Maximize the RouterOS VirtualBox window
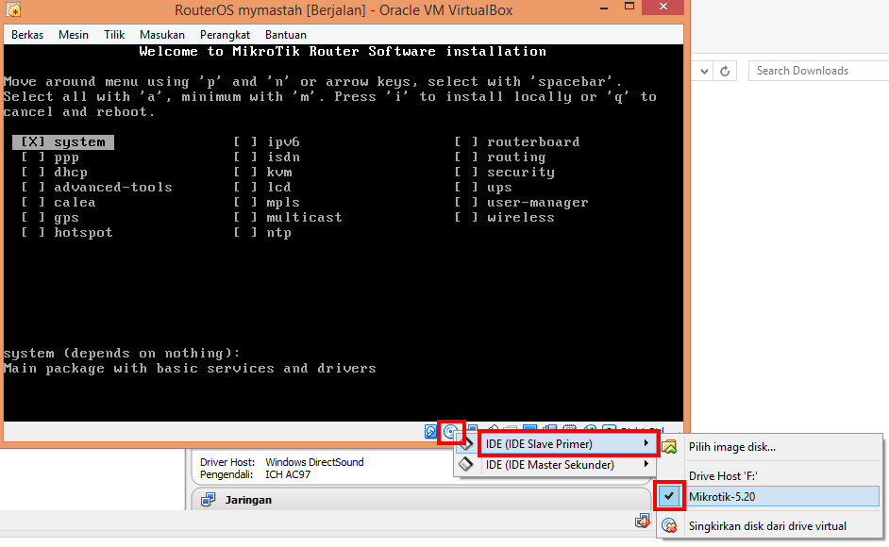The height and width of the screenshot is (547, 889). (629, 7)
